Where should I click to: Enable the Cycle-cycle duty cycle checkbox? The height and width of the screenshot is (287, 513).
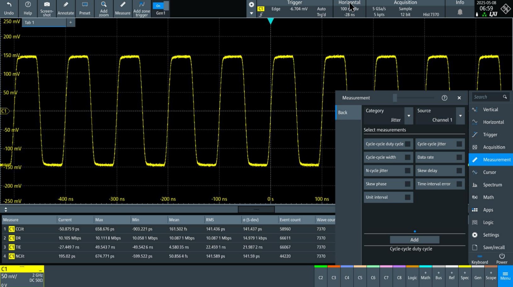(x=408, y=144)
